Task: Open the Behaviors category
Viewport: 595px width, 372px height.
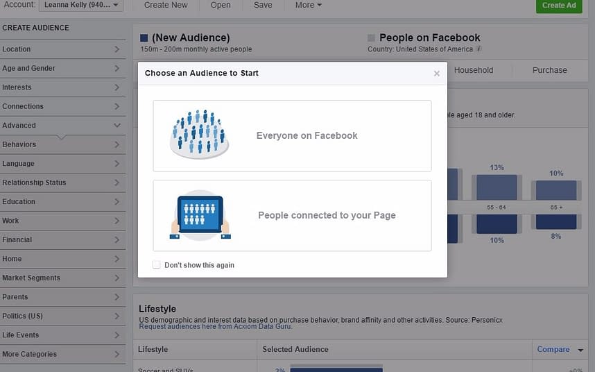Action: pyautogui.click(x=62, y=144)
